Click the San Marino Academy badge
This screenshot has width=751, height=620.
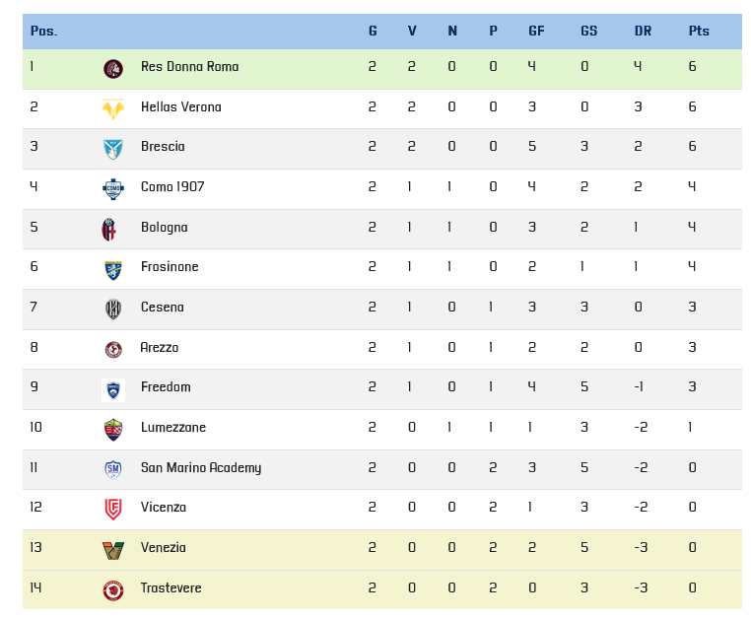coord(113,469)
